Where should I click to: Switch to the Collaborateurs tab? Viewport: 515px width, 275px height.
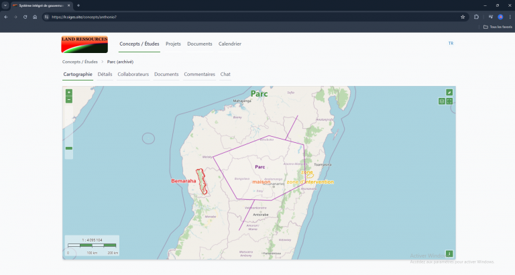133,74
